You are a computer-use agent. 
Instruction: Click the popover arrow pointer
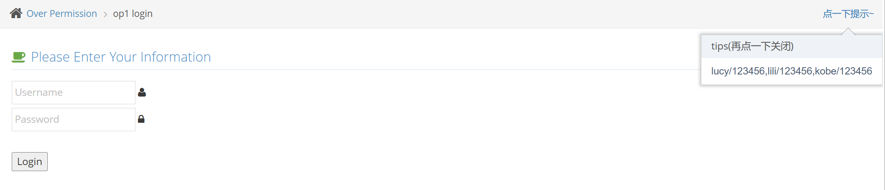pos(848,31)
